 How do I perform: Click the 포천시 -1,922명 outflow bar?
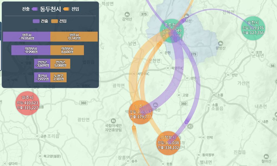pos(42,77)
